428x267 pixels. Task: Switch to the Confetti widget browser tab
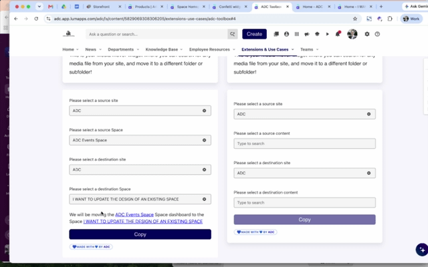(230, 7)
